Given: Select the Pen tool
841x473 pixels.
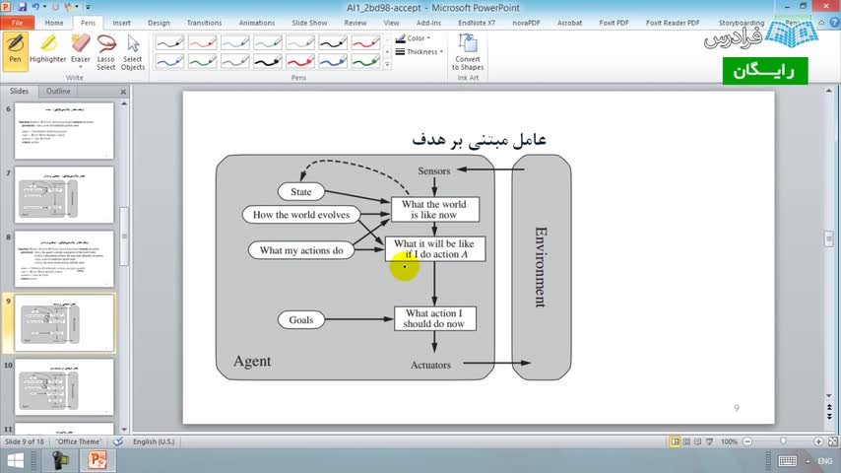Looking at the screenshot, I should click(15, 51).
